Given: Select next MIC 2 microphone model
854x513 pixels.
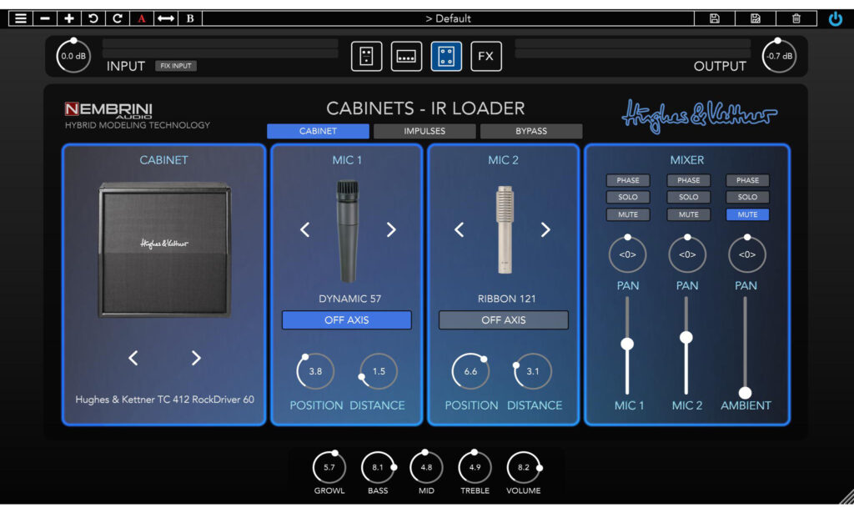Looking at the screenshot, I should click(x=545, y=230).
